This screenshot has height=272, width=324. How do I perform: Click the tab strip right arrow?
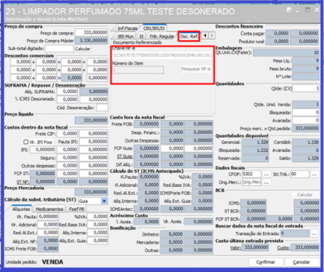[x=212, y=36]
